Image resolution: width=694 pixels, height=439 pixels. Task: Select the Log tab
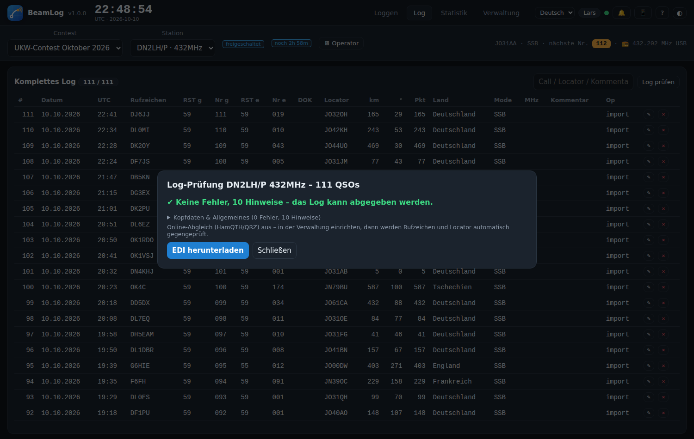(x=419, y=13)
